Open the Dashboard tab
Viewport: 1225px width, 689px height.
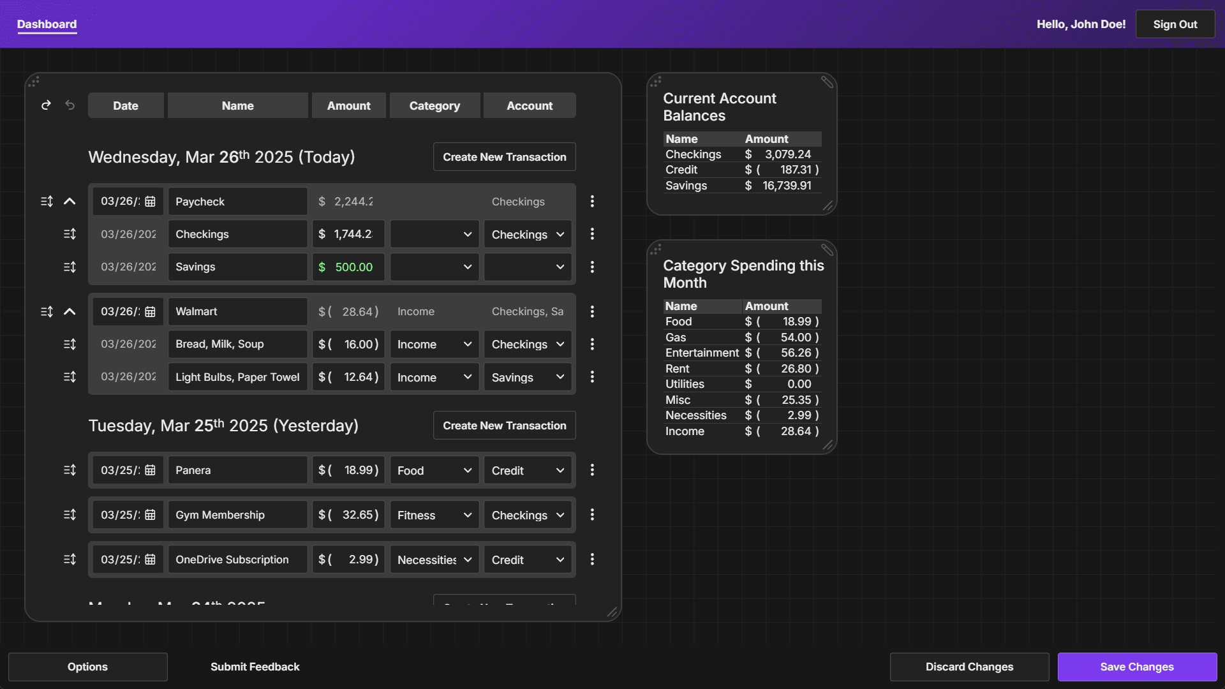[x=47, y=24]
